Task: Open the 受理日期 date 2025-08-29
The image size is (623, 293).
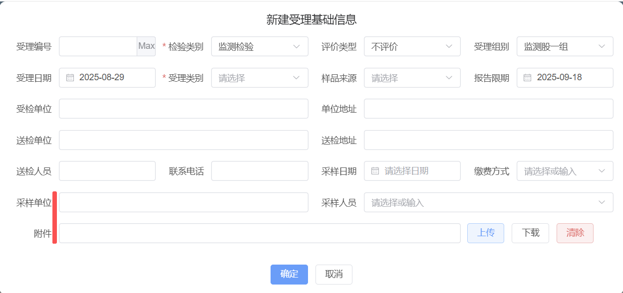Action: [107, 78]
